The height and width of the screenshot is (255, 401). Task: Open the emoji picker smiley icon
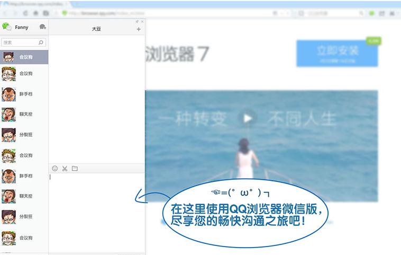pyautogui.click(x=54, y=169)
